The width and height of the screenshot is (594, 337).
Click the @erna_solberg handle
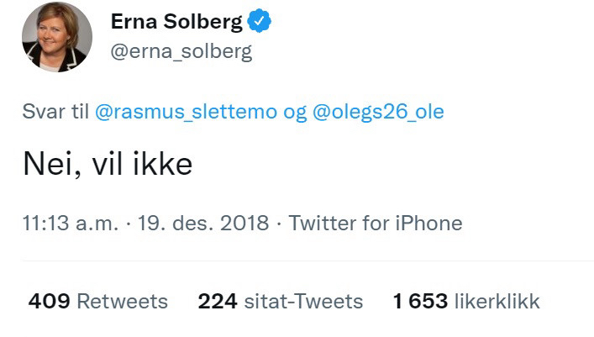pos(181,52)
